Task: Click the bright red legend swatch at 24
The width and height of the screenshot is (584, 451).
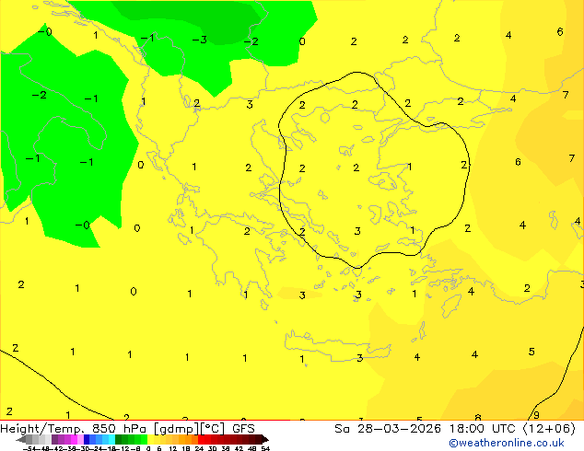Action: [201, 439]
